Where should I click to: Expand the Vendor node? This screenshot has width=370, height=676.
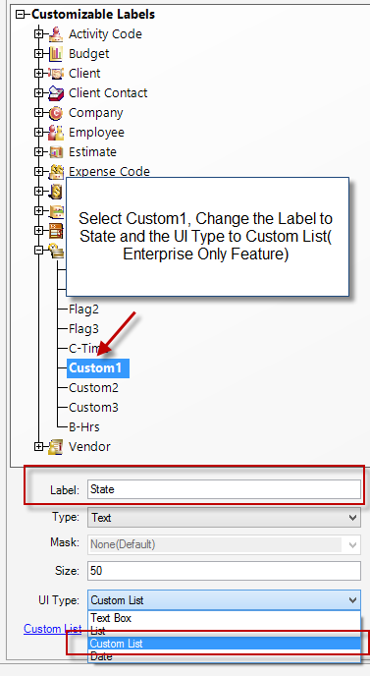(38, 447)
